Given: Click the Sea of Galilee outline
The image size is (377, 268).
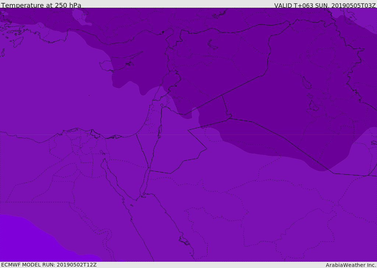Looking at the screenshot, I should tap(162, 106).
